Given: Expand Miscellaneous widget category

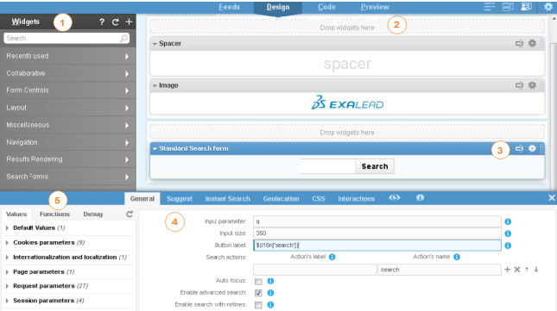Looking at the screenshot, I should (68, 125).
